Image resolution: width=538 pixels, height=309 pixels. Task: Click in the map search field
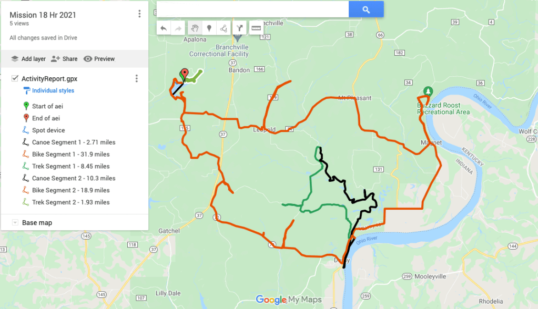pos(252,9)
